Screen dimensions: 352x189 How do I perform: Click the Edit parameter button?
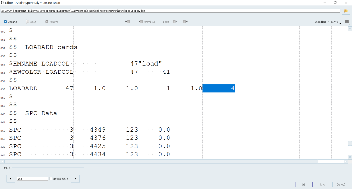tap(31, 22)
